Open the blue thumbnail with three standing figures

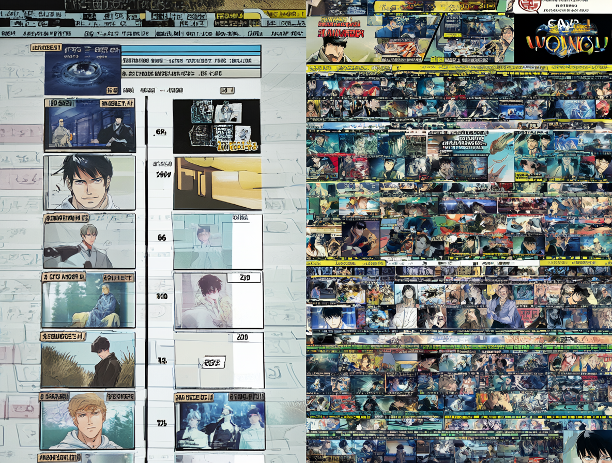220,421
